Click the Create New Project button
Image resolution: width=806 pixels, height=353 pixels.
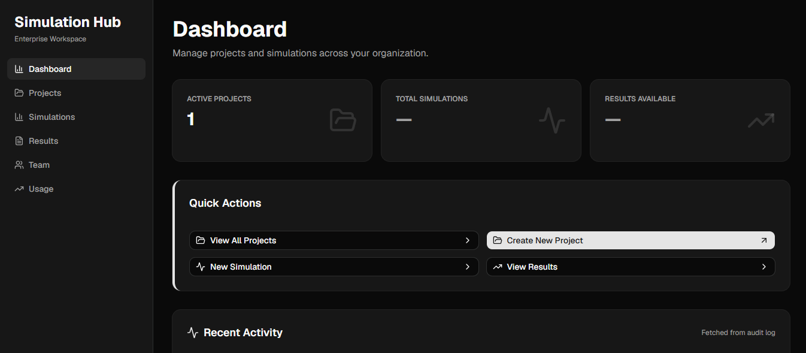(631, 240)
